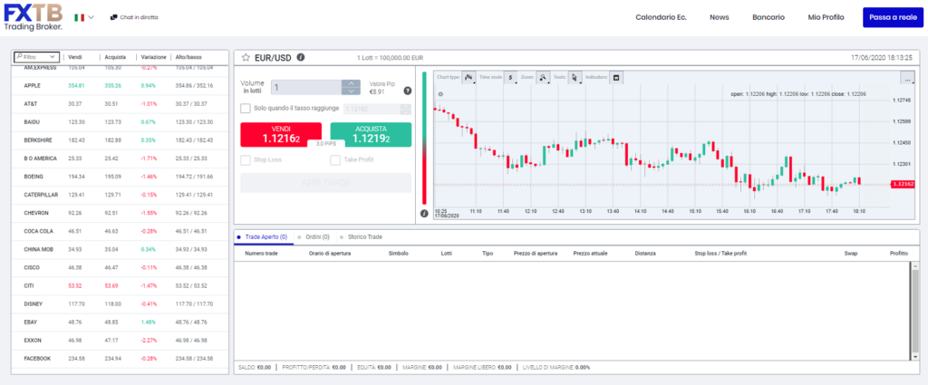Click the ACQUISTA 1.12192 button
The image size is (928, 385).
371,134
